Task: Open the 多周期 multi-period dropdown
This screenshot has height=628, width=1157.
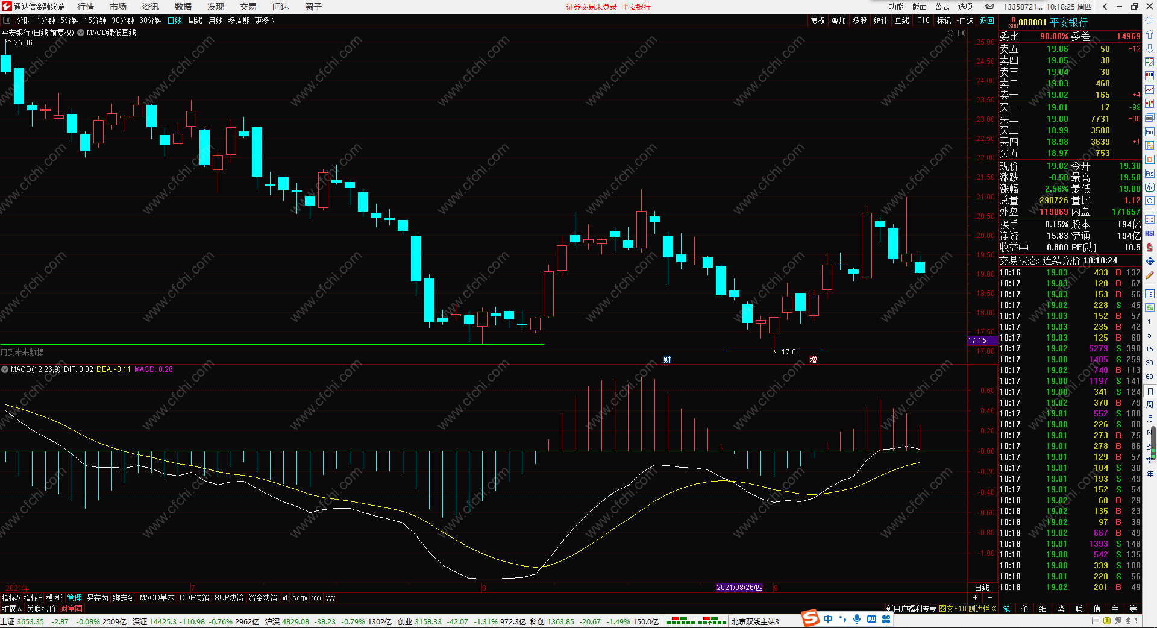Action: point(239,20)
